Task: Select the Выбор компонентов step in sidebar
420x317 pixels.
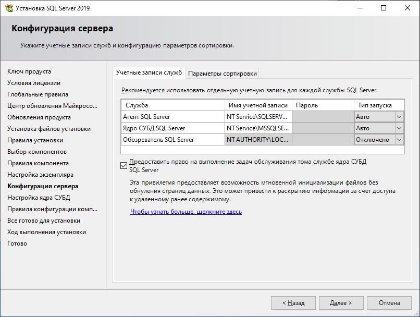Action: (37, 152)
